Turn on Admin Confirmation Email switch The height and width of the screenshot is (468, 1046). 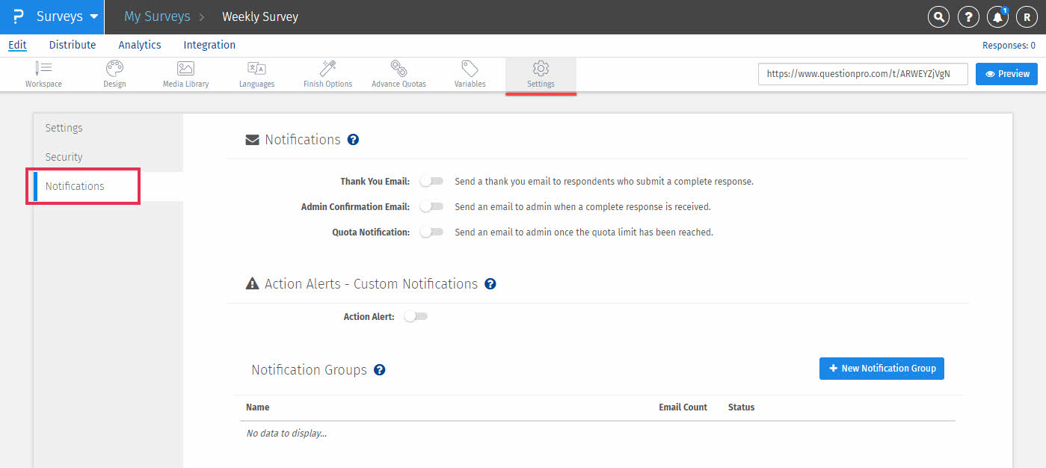431,207
